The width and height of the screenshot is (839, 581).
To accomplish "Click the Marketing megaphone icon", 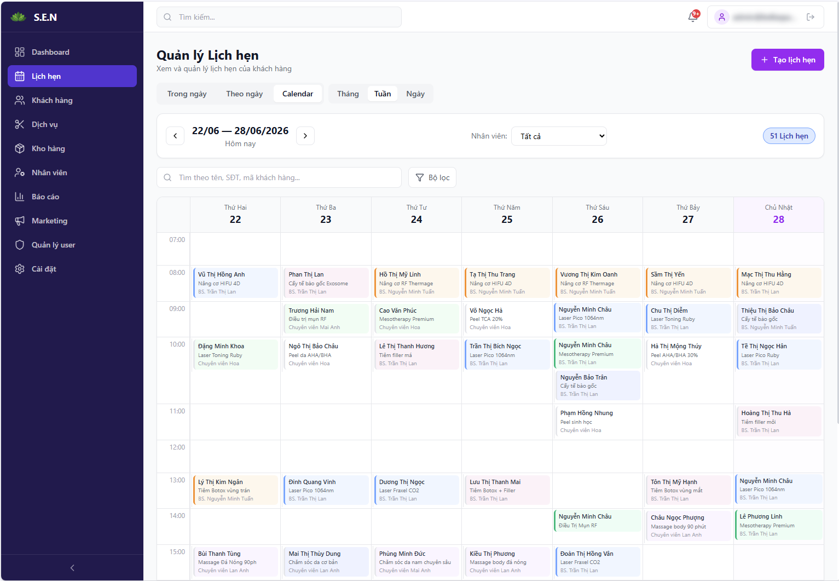I will tap(20, 221).
